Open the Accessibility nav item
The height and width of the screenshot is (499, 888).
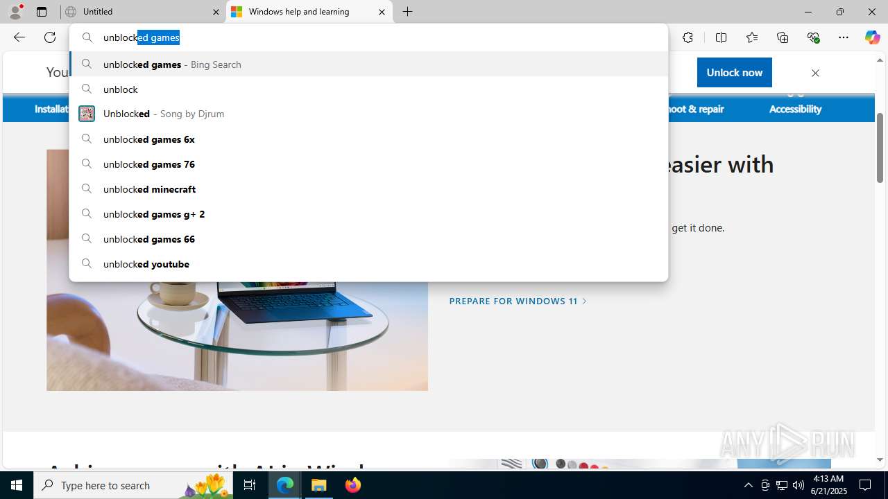pyautogui.click(x=795, y=109)
